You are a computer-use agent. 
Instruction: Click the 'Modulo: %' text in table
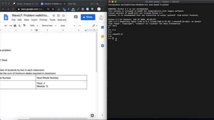pyautogui.click(x=42, y=86)
